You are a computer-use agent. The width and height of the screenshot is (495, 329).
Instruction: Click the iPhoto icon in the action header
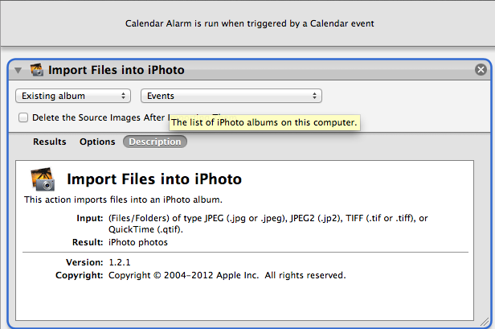(x=37, y=70)
